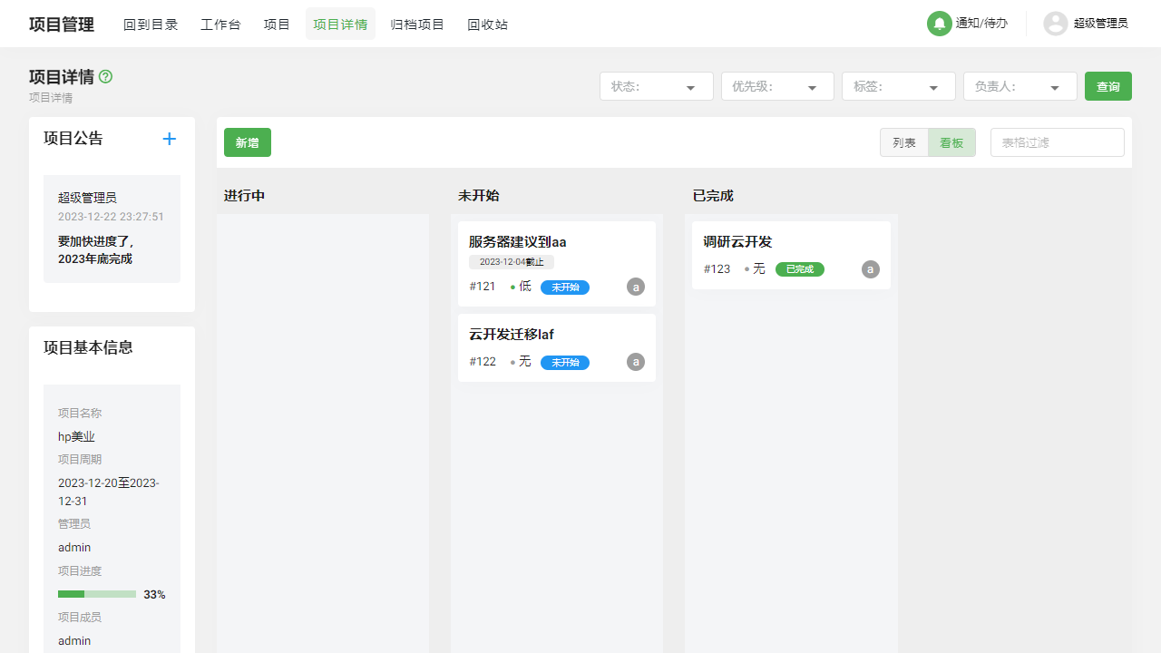Add a project announcement via the plus icon

pyautogui.click(x=170, y=139)
